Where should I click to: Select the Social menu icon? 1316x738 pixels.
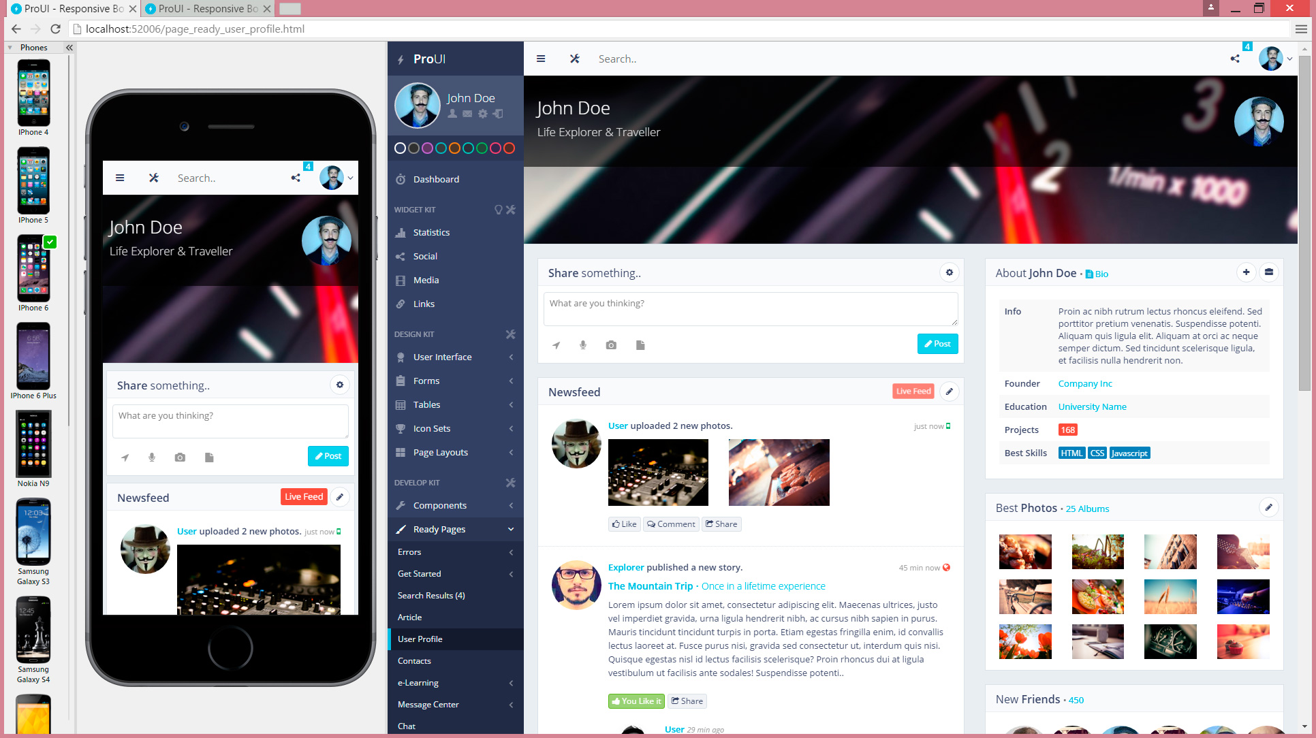401,255
